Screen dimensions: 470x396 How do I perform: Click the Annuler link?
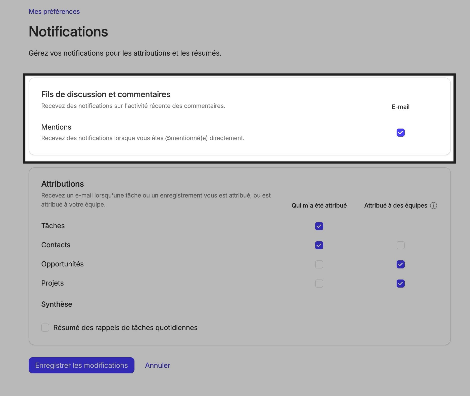pyautogui.click(x=158, y=365)
